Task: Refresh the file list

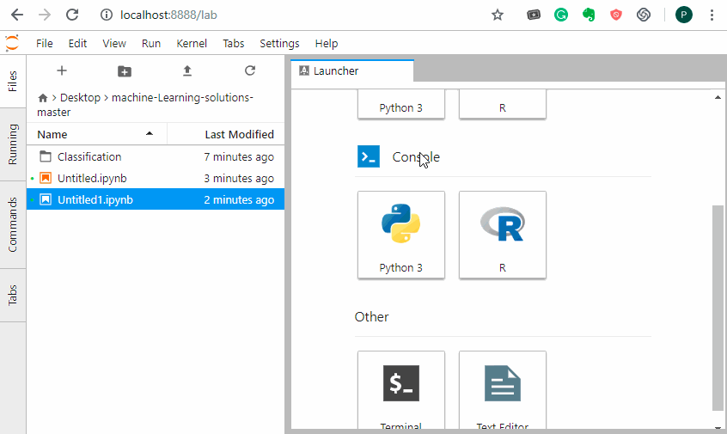Action: [250, 70]
